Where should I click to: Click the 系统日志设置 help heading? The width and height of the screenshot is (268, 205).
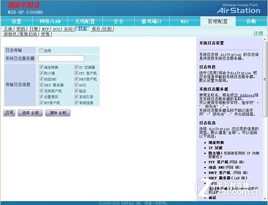pyautogui.click(x=212, y=43)
